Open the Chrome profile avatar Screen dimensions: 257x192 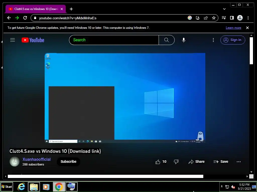tap(240, 18)
